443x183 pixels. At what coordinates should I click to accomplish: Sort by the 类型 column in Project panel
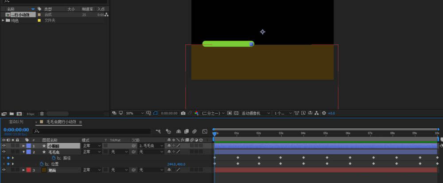(x=48, y=9)
